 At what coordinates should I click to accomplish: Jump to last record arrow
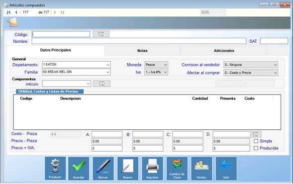point(62,12)
